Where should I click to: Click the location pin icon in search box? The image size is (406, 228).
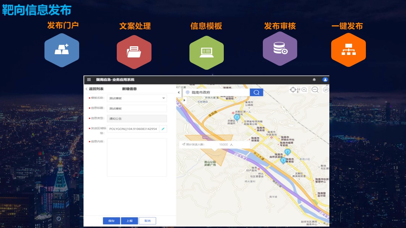click(188, 93)
